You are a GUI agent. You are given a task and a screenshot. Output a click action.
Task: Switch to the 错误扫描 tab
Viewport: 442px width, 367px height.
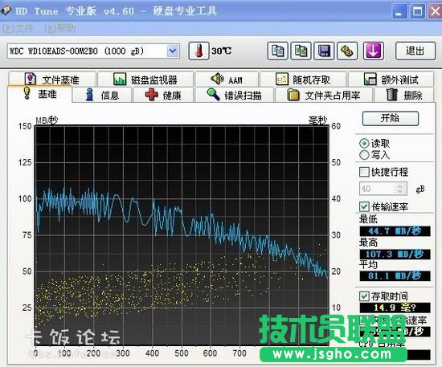click(x=234, y=96)
